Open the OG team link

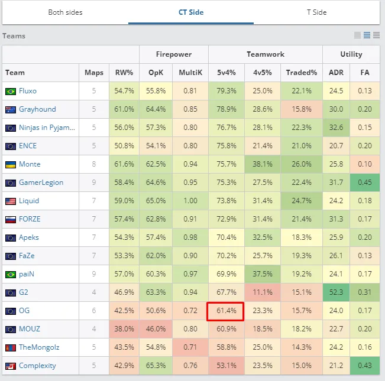tap(24, 311)
